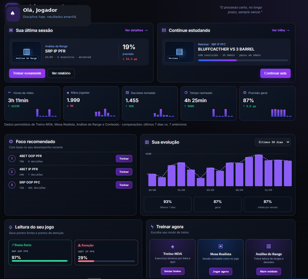
Task: Click the 87% geral stat box
Action: (218, 204)
